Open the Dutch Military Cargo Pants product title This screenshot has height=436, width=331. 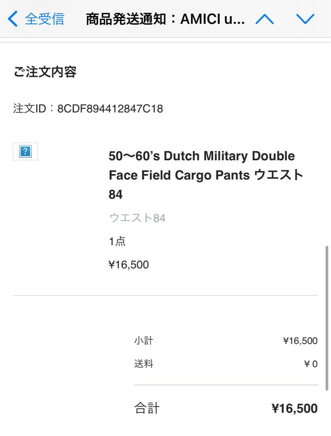coord(206,175)
